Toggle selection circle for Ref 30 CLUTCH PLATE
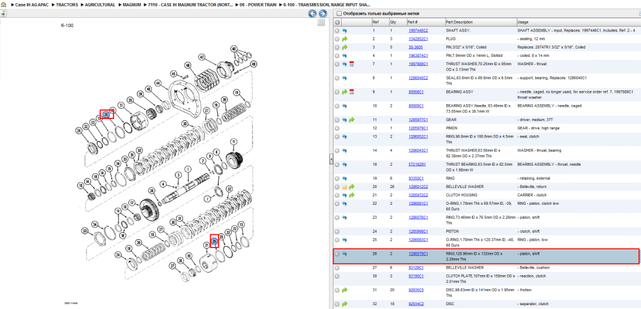 (337, 276)
